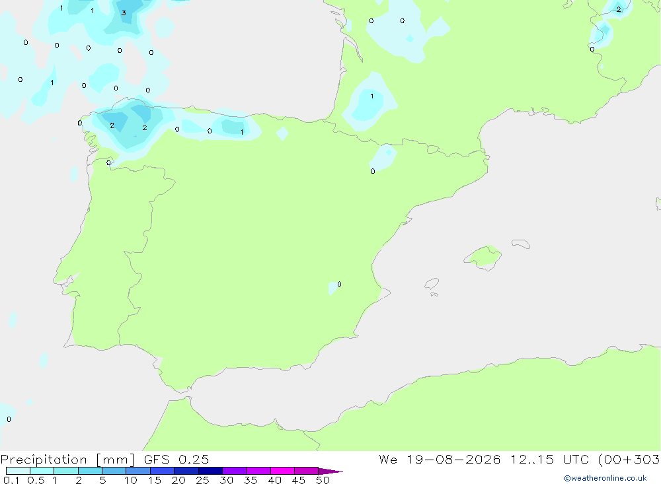Pick the 5–10 mm legend swatch

click(x=114, y=471)
